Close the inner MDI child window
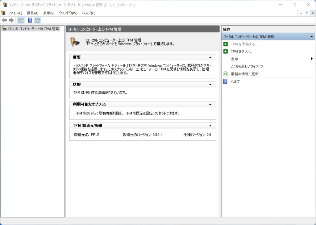316x225 pixels. 313,13
